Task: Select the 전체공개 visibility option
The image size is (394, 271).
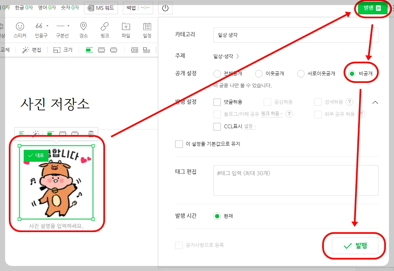Action: tap(217, 74)
